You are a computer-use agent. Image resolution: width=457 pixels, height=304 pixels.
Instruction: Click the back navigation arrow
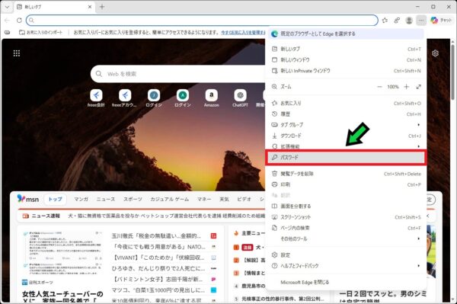click(7, 21)
